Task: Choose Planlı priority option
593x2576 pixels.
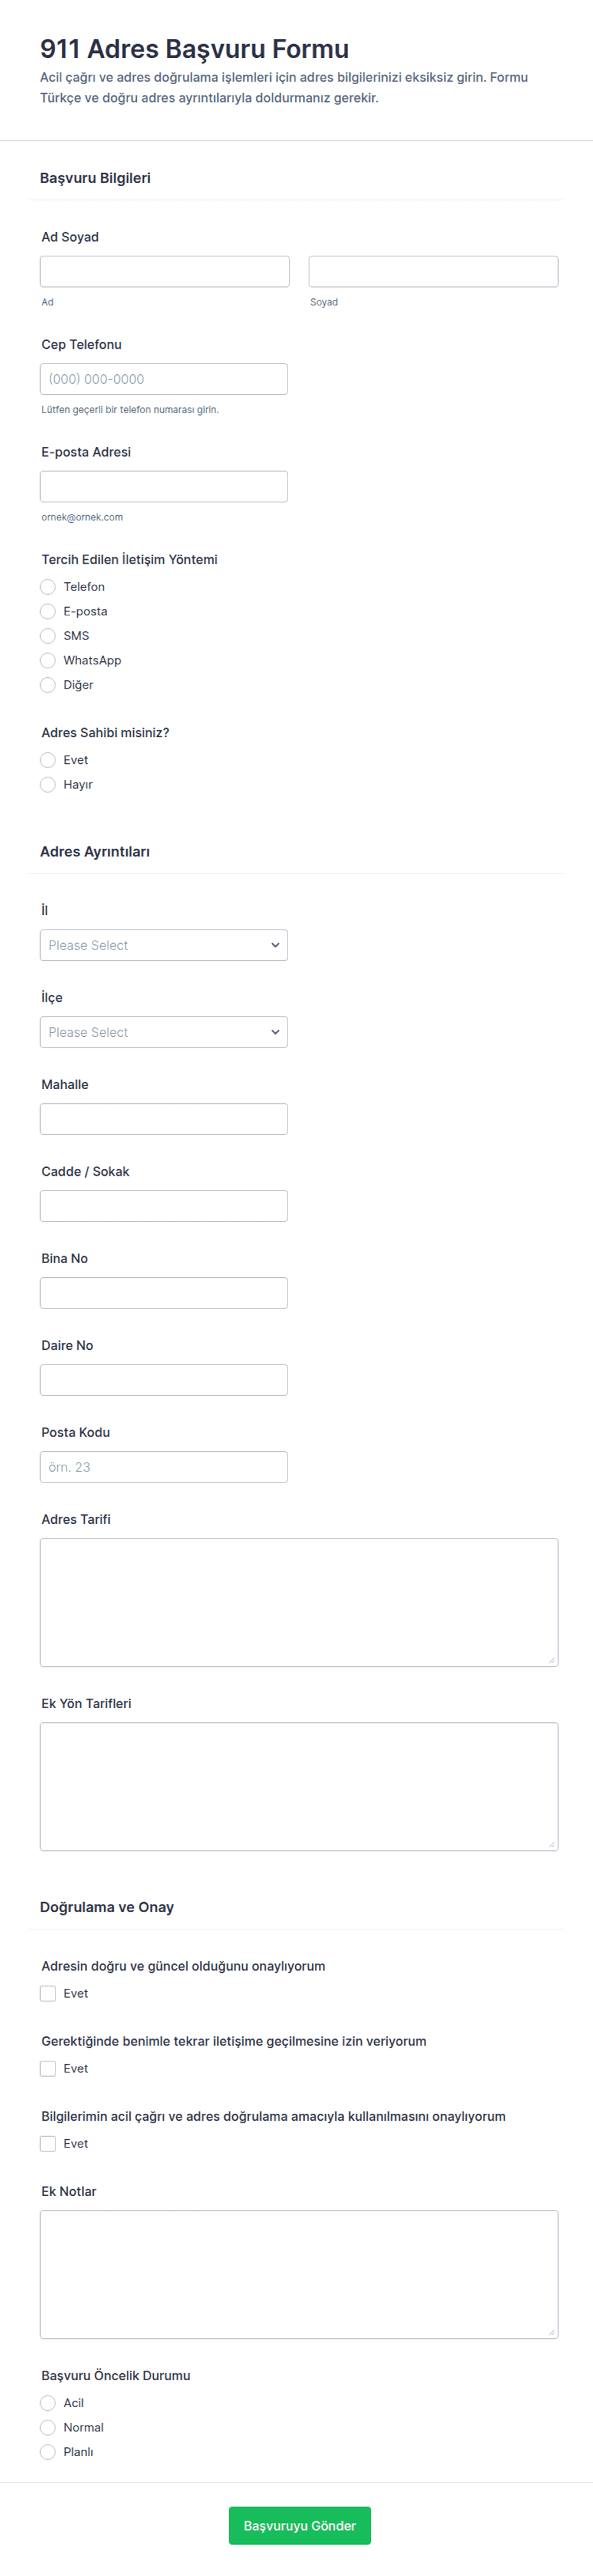Action: [48, 2452]
